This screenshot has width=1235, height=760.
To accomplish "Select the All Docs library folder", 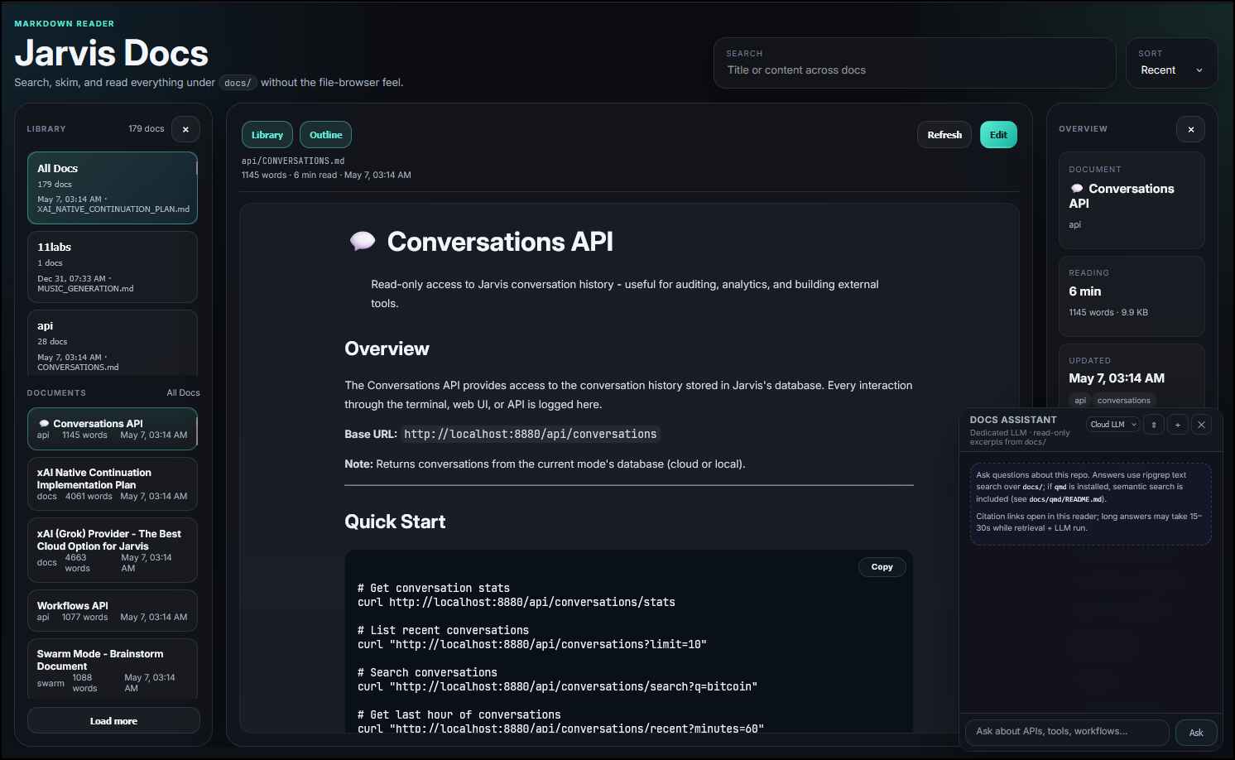I will point(113,188).
